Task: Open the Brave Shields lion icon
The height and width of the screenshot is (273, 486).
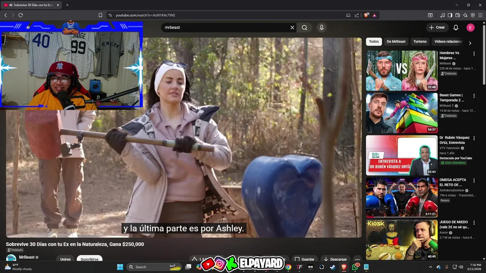Action: coord(366,15)
